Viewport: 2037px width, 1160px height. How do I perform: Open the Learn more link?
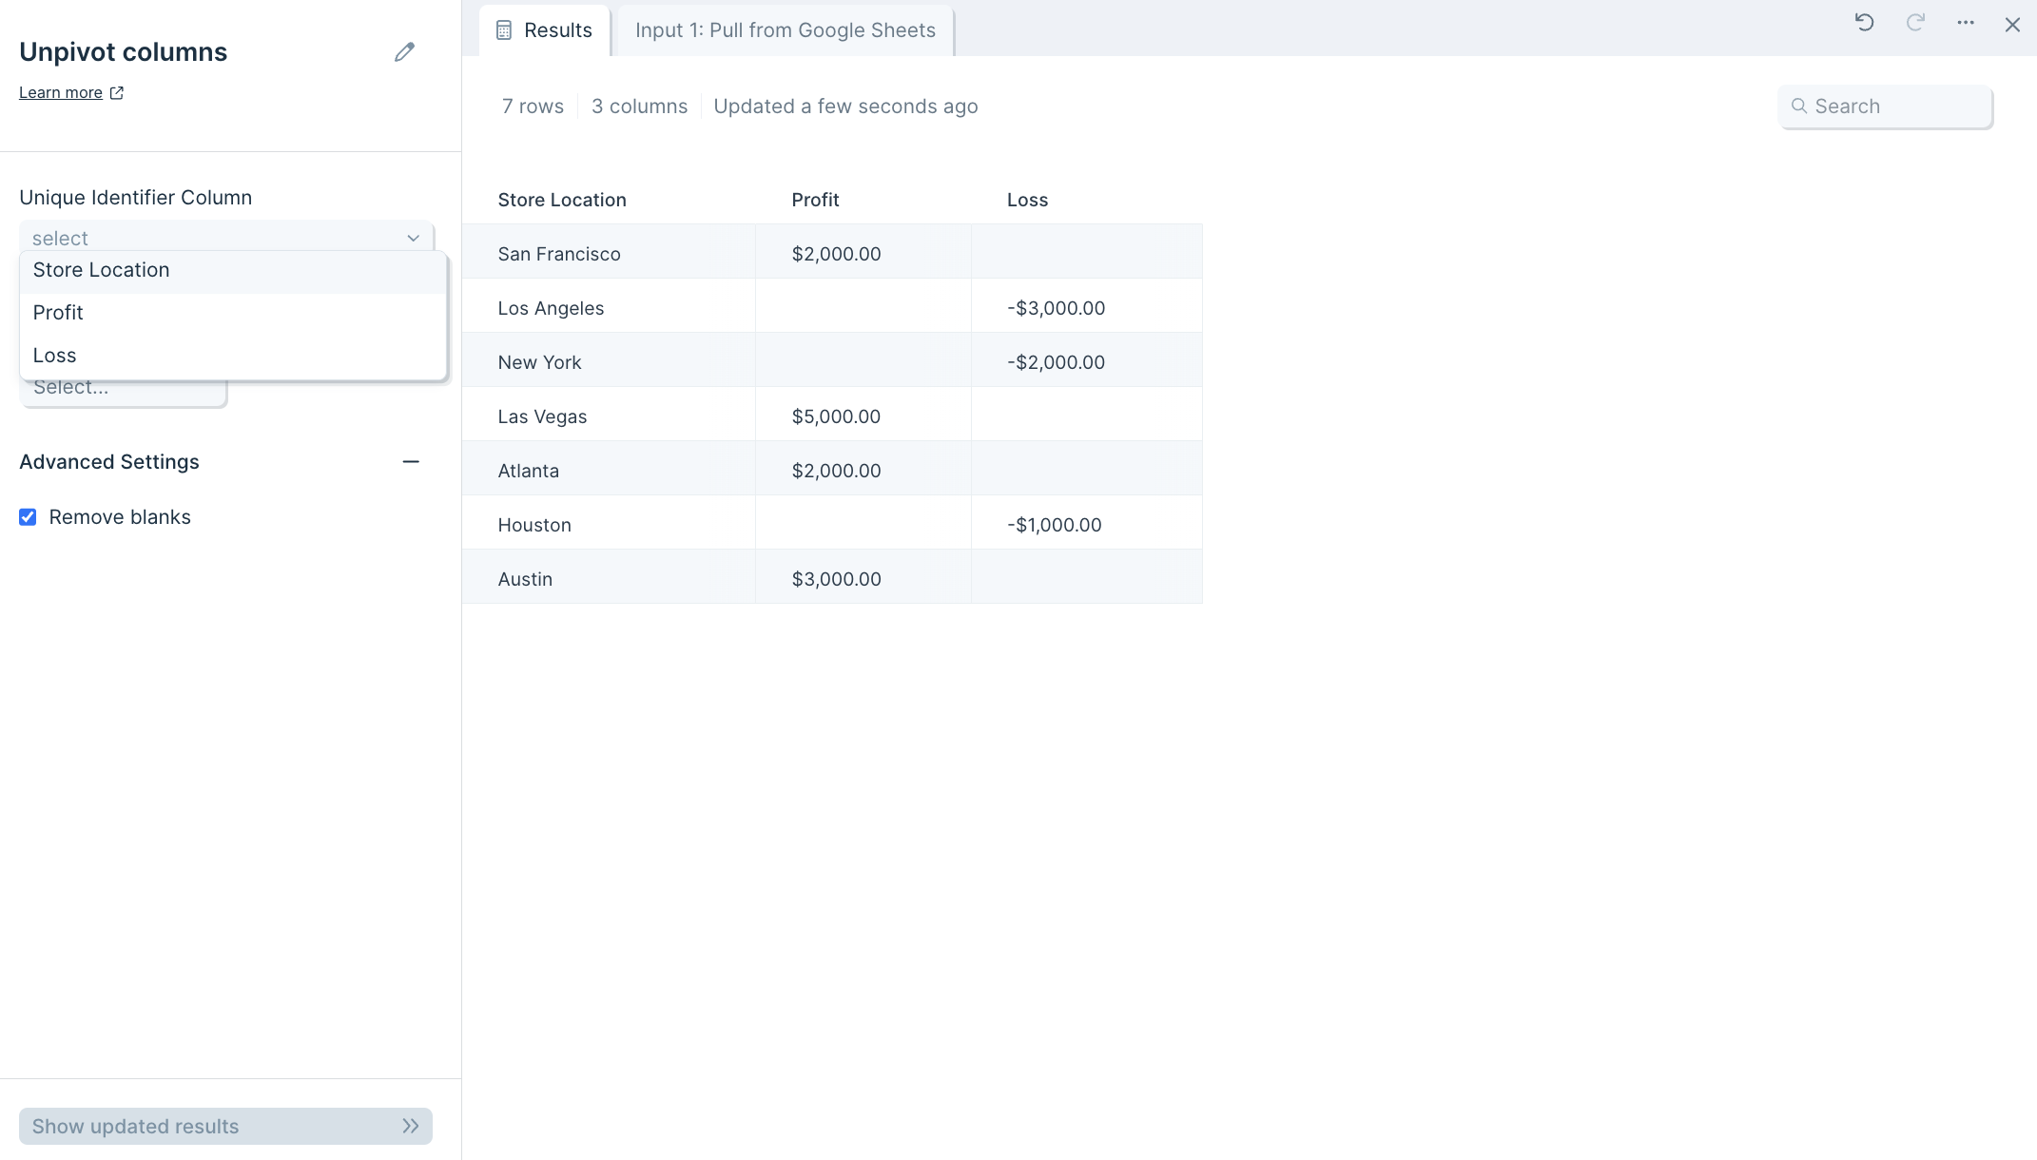[61, 93]
